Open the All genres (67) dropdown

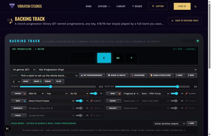pyautogui.click(x=23, y=70)
